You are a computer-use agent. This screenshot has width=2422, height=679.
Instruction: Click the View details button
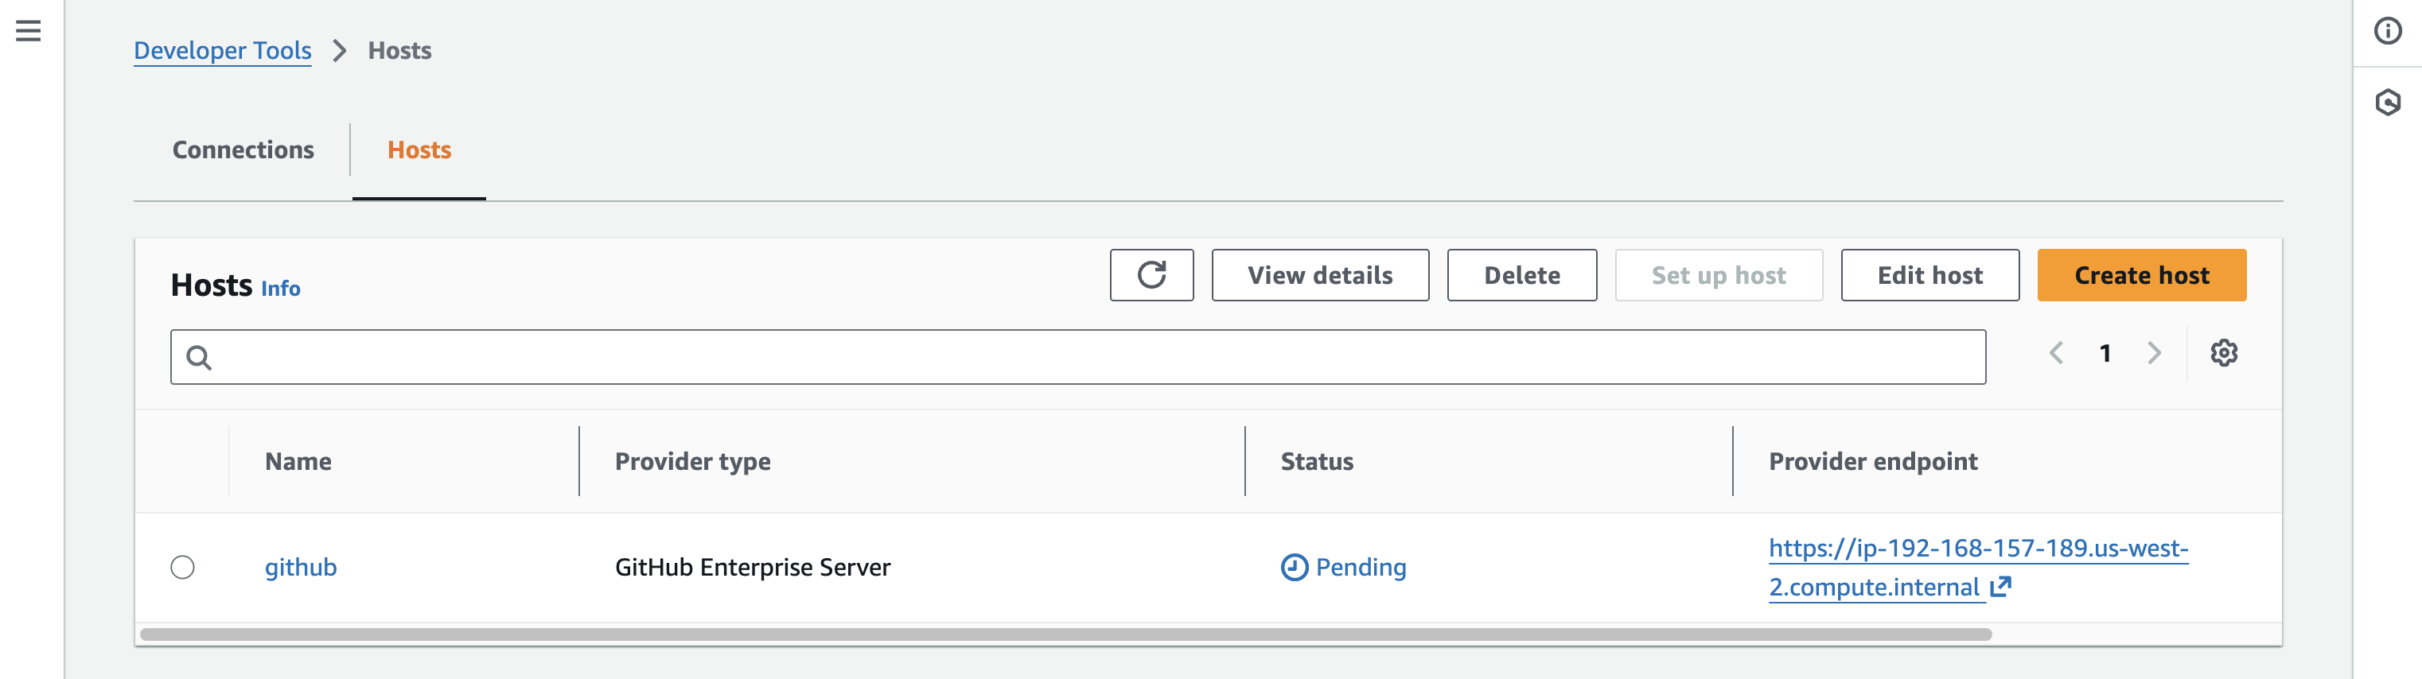(1320, 275)
